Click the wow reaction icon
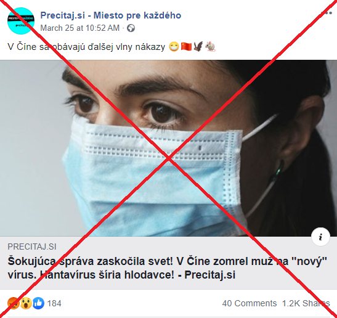Image resolution: width=337 pixels, height=318 pixels. (26, 303)
